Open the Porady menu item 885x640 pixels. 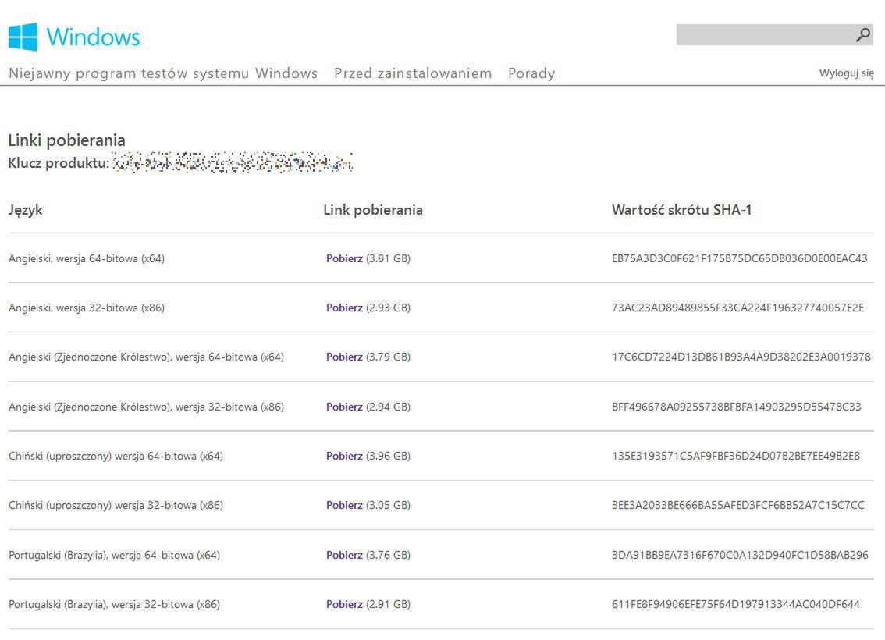point(531,73)
